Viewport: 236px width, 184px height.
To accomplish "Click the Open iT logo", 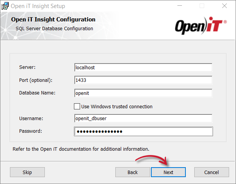I will [x=201, y=26].
